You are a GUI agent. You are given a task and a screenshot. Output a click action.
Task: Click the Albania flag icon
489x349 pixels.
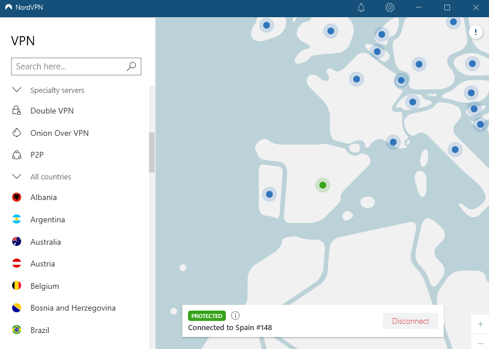pyautogui.click(x=17, y=197)
